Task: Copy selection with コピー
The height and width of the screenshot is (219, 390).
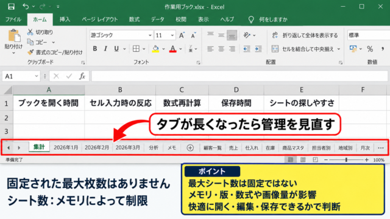Action: coord(38,42)
